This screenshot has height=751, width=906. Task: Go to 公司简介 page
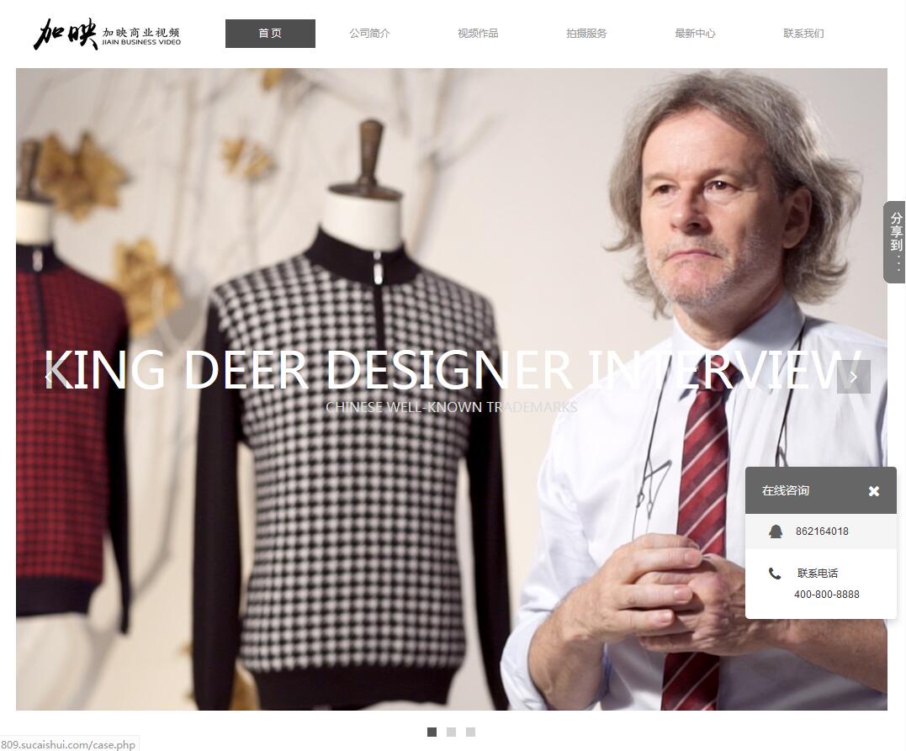coord(370,34)
